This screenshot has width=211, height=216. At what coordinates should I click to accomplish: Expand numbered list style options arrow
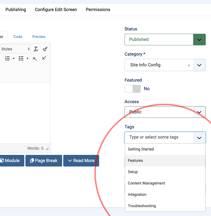pos(14,58)
